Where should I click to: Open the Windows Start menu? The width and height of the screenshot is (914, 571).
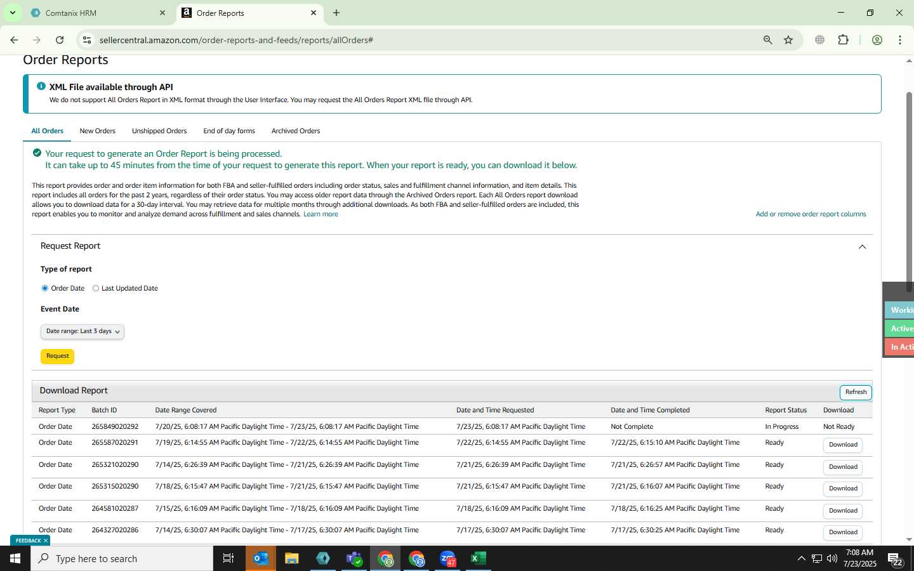pos(15,558)
